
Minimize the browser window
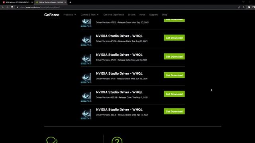(249, 2)
